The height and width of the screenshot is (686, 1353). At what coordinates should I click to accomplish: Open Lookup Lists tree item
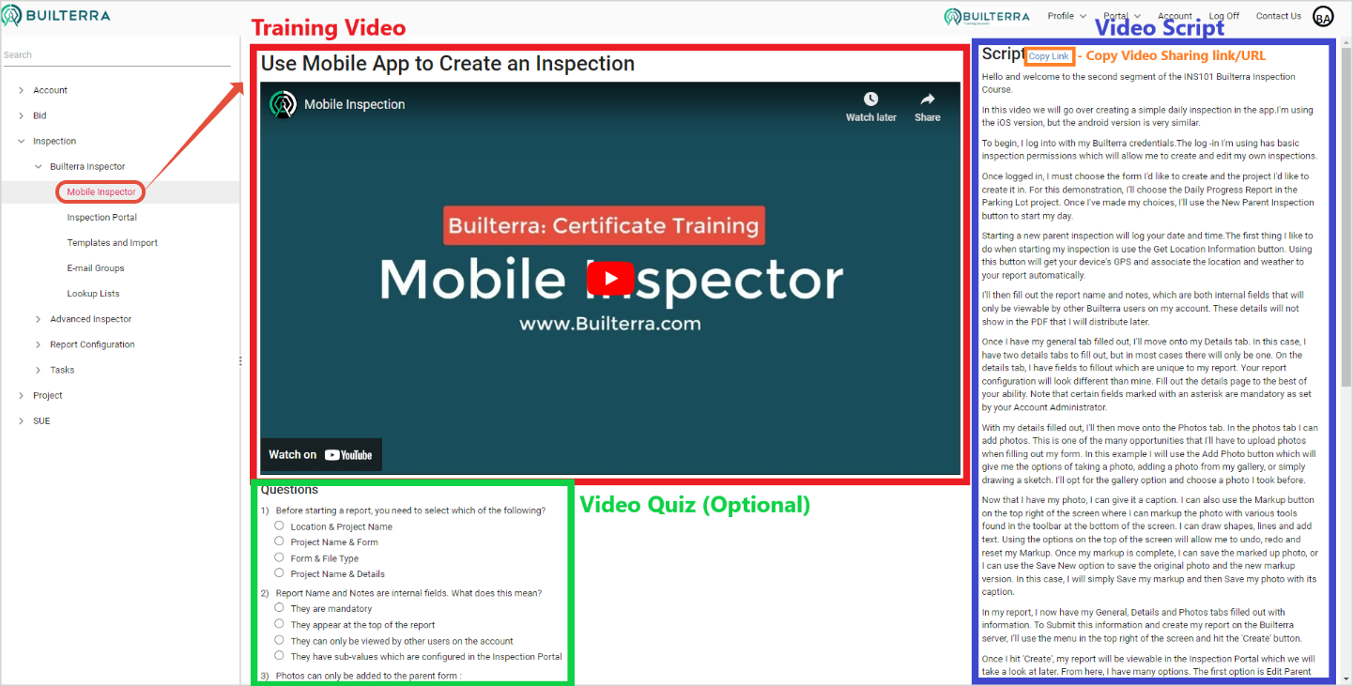(93, 293)
